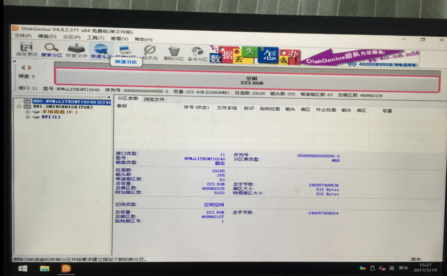Go to the next disk with orange arrow
447x276 pixels.
coord(30,68)
